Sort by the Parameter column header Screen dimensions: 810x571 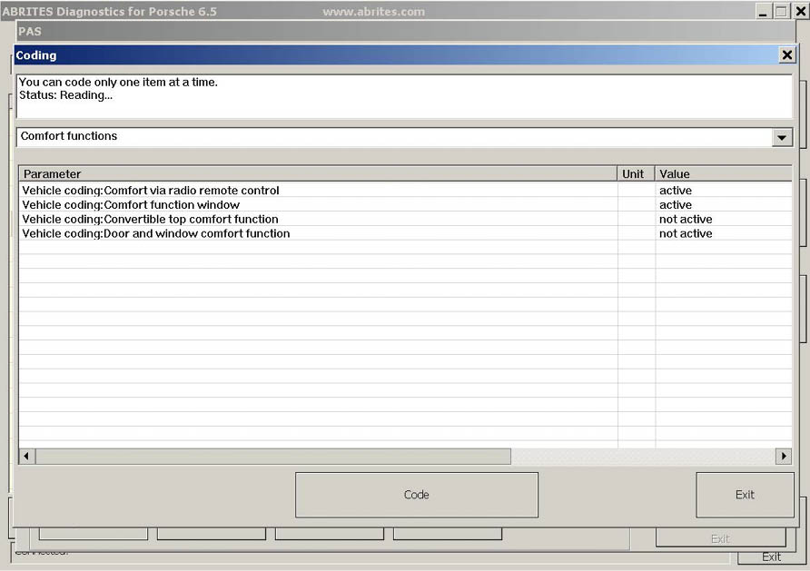point(318,173)
